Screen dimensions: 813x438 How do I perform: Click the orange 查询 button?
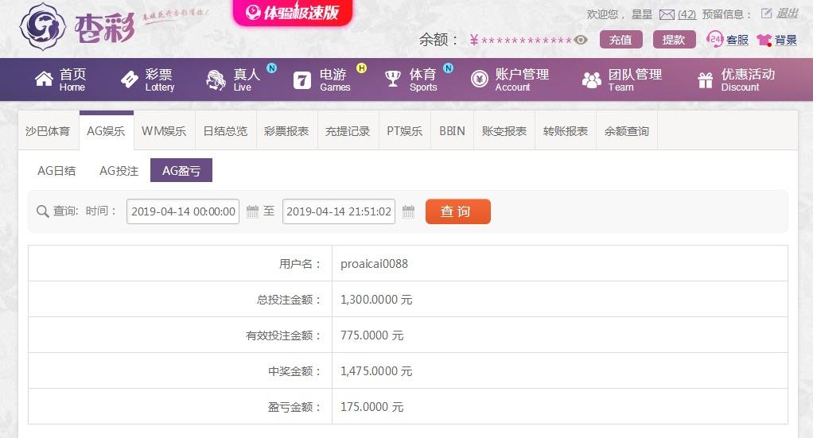tap(458, 211)
